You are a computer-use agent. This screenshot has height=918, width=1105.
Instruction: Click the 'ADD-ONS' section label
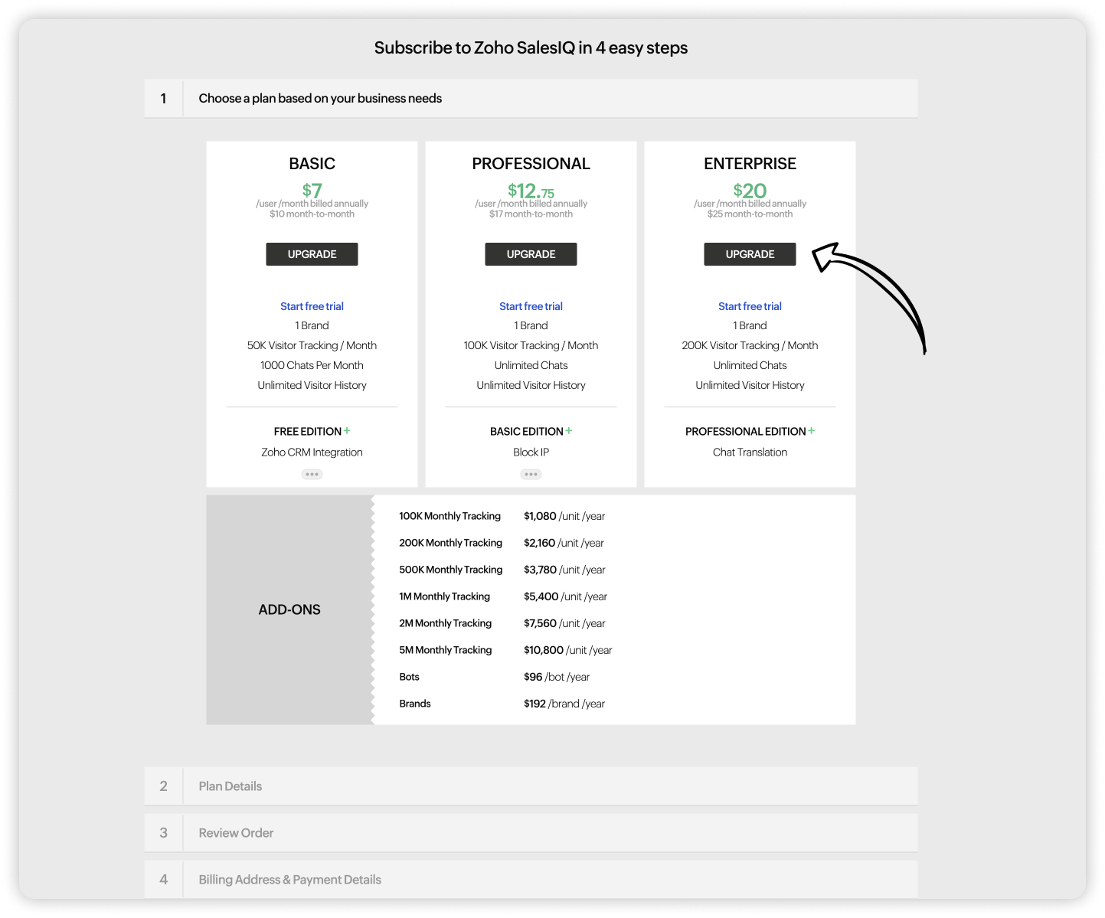tap(289, 609)
